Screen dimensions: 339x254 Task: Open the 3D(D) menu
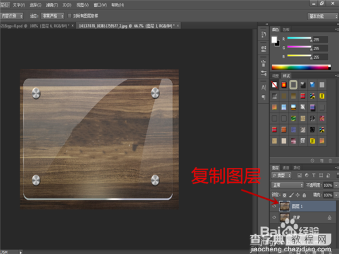point(67,5)
